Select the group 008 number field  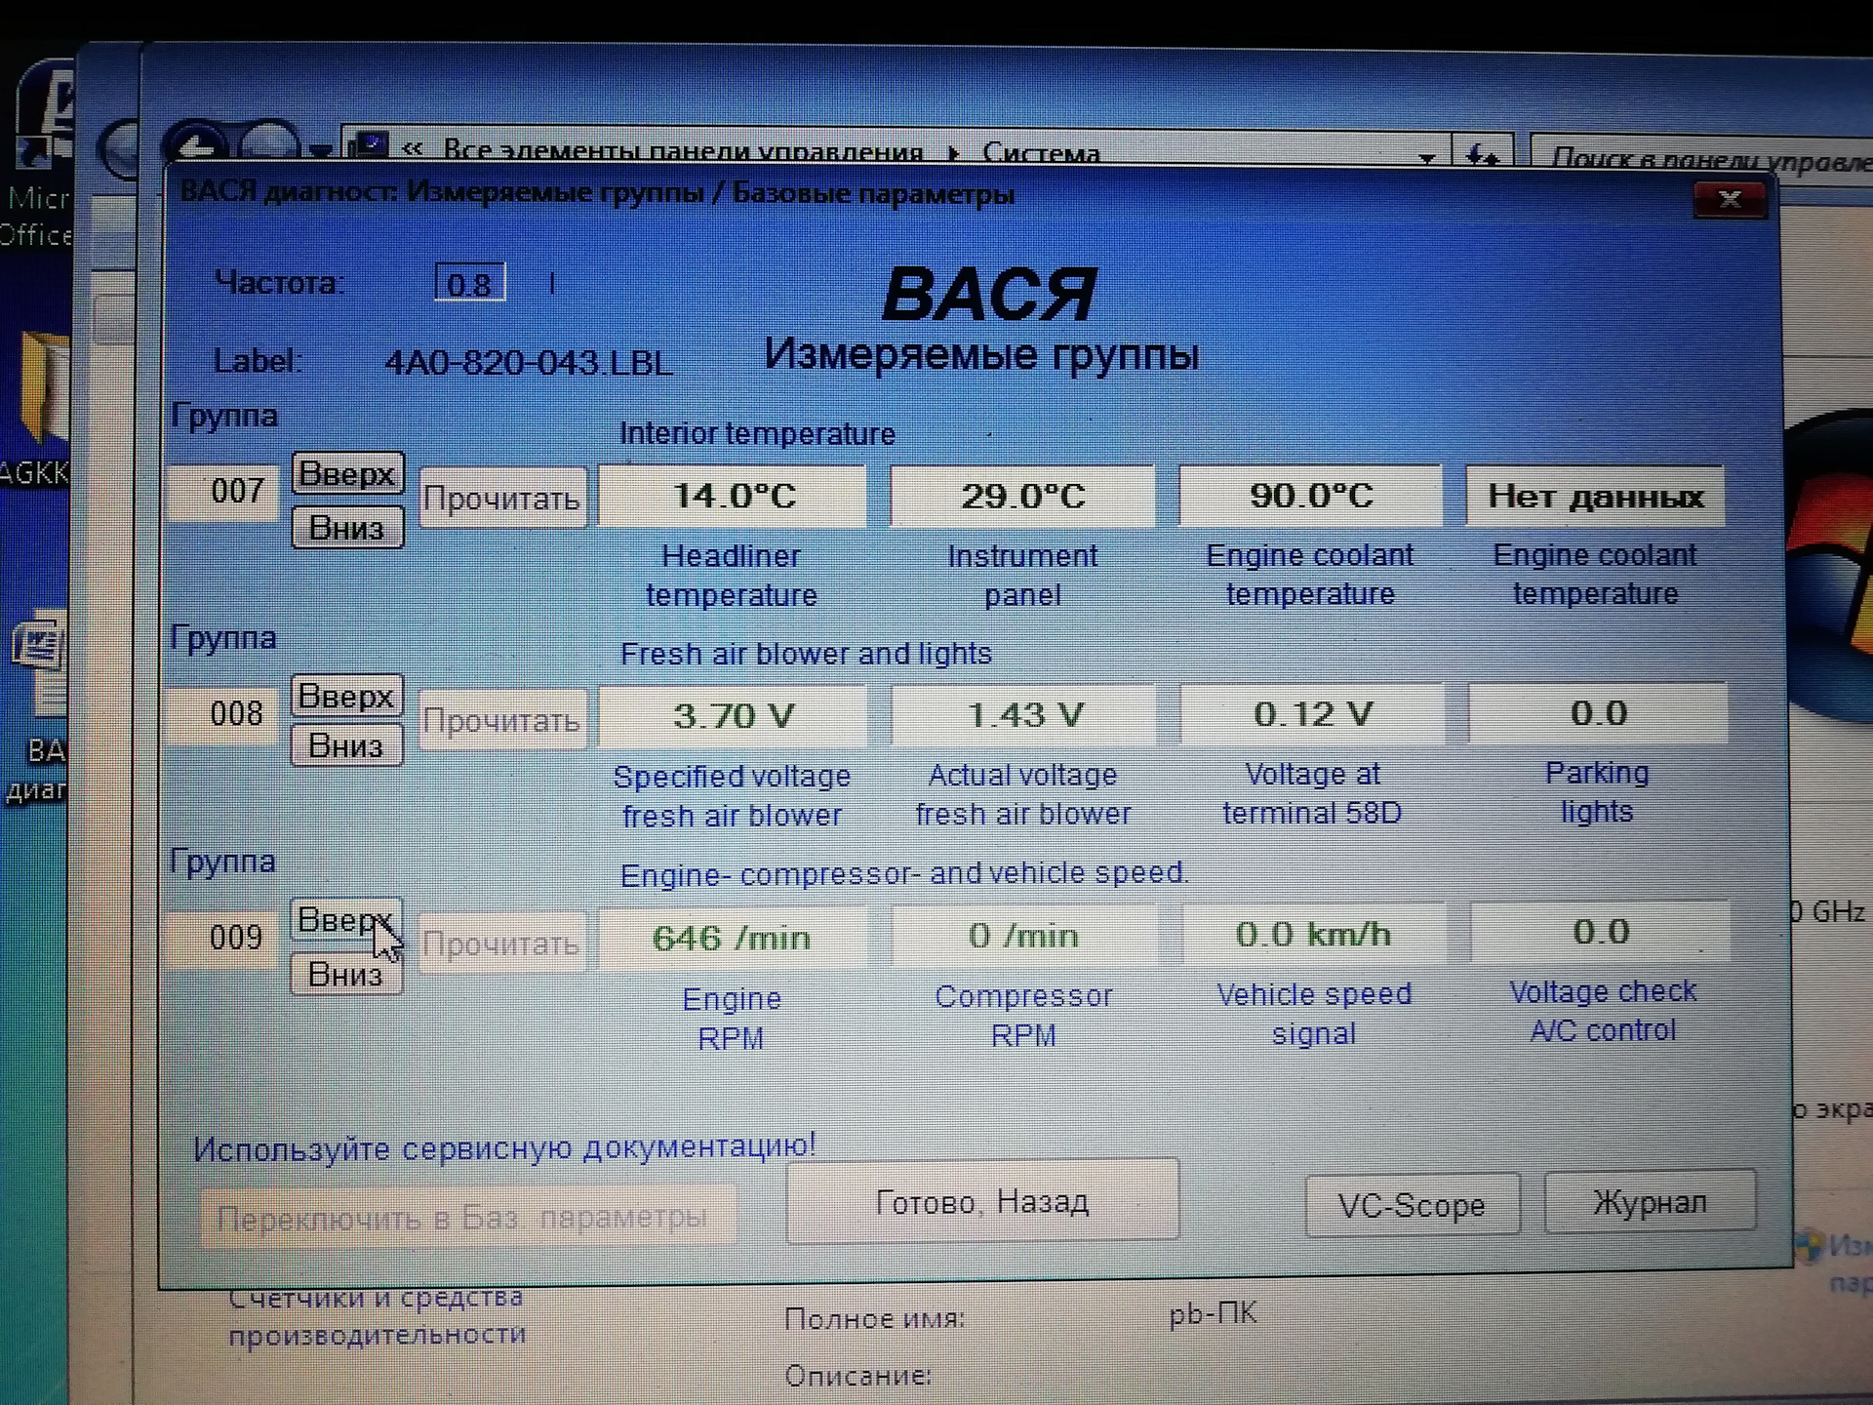[x=226, y=713]
